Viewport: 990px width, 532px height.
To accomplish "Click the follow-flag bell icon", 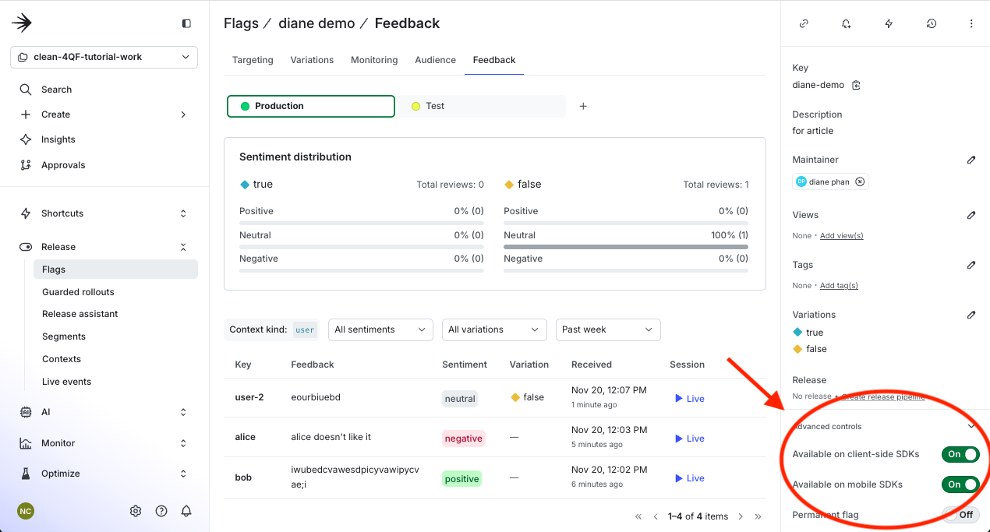I will click(x=846, y=23).
